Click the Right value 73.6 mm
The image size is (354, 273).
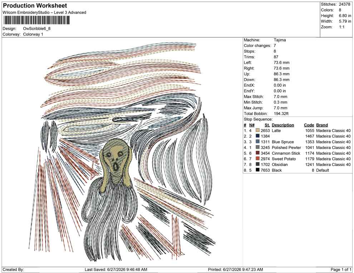click(x=281, y=68)
